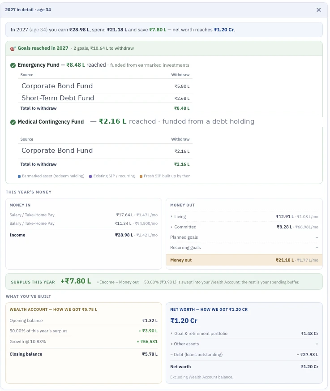The height and width of the screenshot is (391, 330).
Task: Click 'funded from earmarked investments' note
Action: click(x=150, y=65)
